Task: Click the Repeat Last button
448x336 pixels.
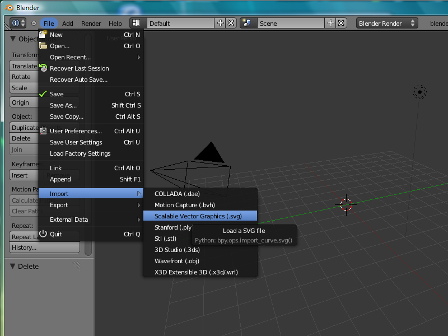Action: point(24,237)
